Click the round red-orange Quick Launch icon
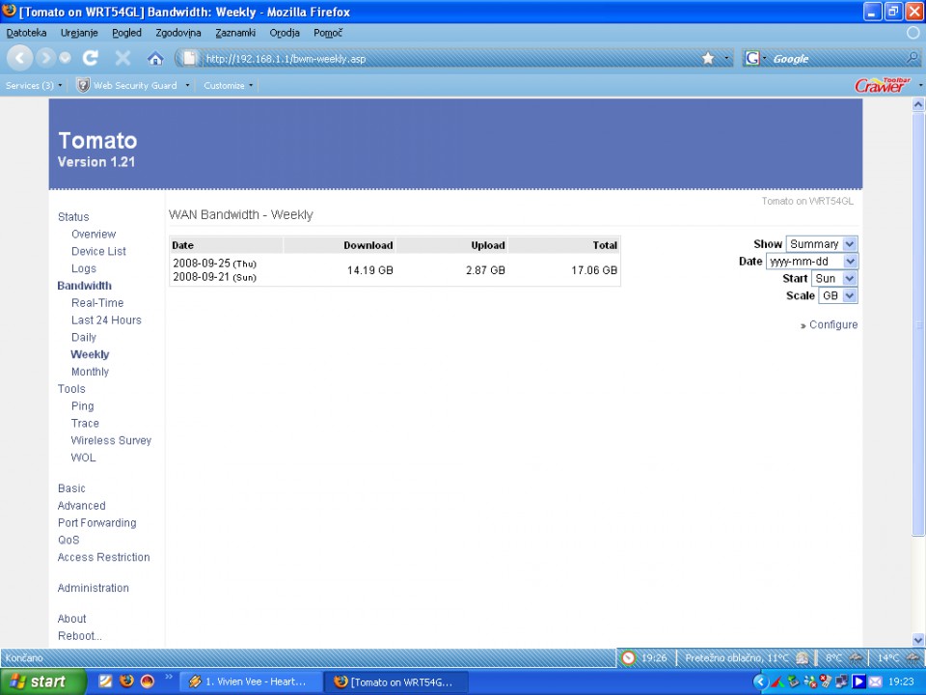Viewport: 926px width, 695px height. (148, 681)
